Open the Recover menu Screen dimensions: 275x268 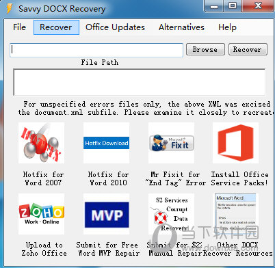point(56,27)
